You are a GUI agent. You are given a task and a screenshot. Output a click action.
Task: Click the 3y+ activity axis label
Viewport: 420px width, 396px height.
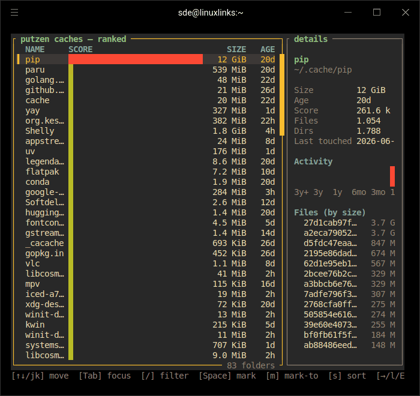pos(301,192)
